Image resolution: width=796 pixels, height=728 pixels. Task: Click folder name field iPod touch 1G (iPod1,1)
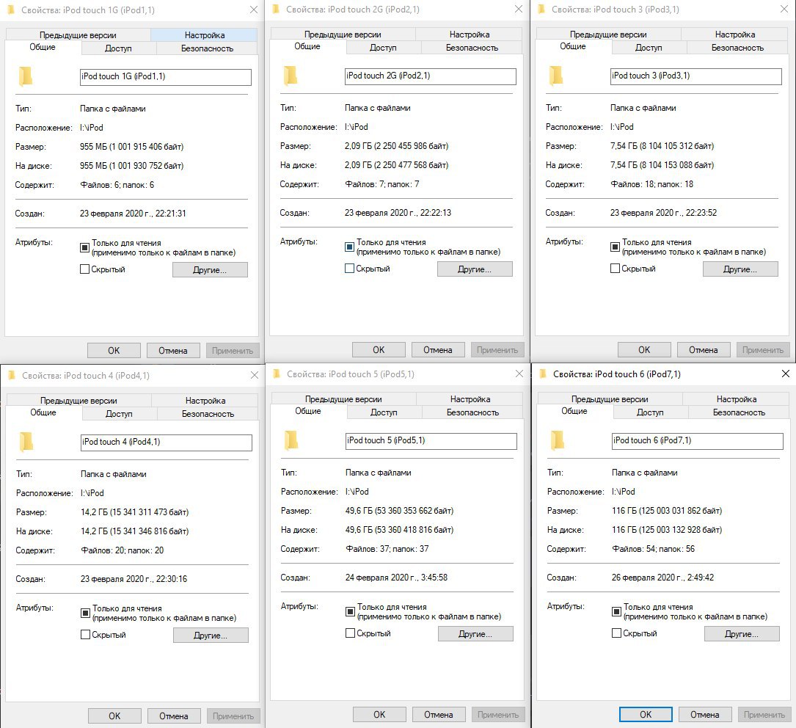166,77
